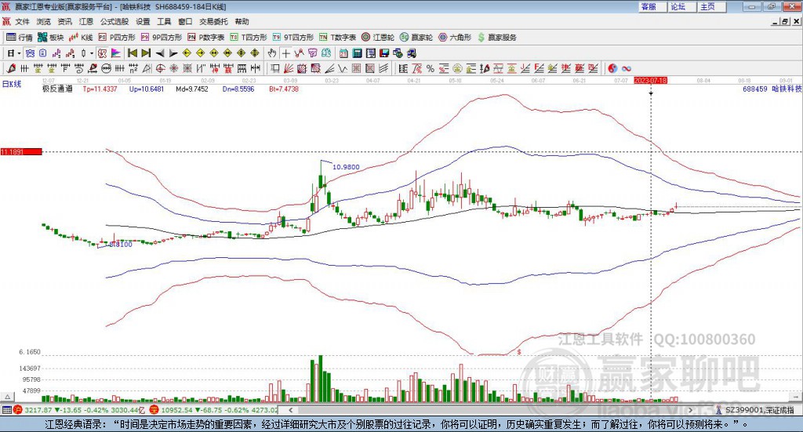
Task: Open the T四方形 tool
Action: pos(249,38)
